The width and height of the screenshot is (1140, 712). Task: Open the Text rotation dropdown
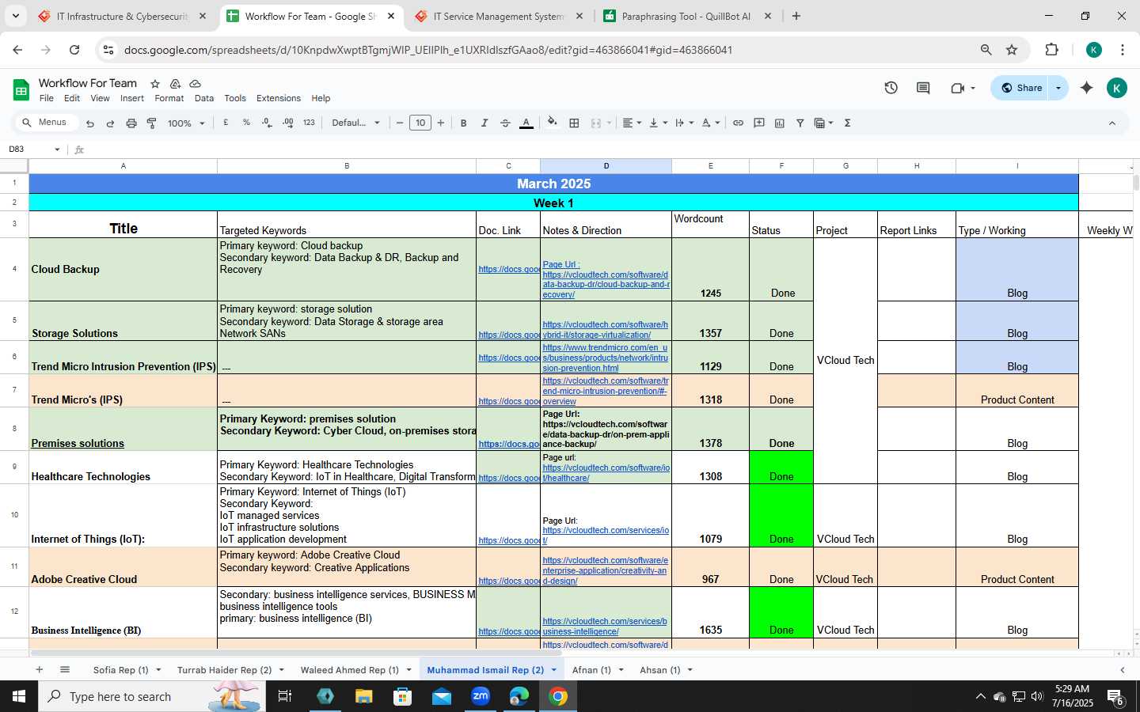[711, 123]
